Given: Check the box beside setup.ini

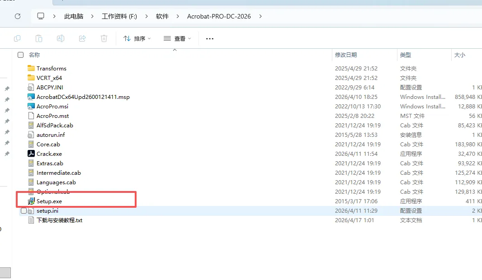Looking at the screenshot, I should point(24,210).
